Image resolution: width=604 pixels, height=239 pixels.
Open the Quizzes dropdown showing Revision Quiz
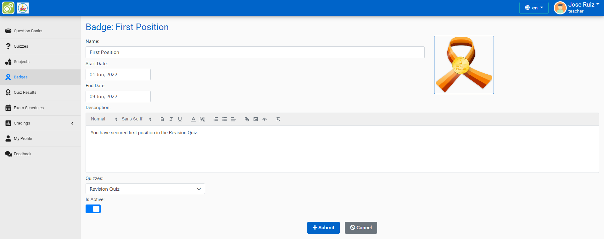(x=145, y=189)
